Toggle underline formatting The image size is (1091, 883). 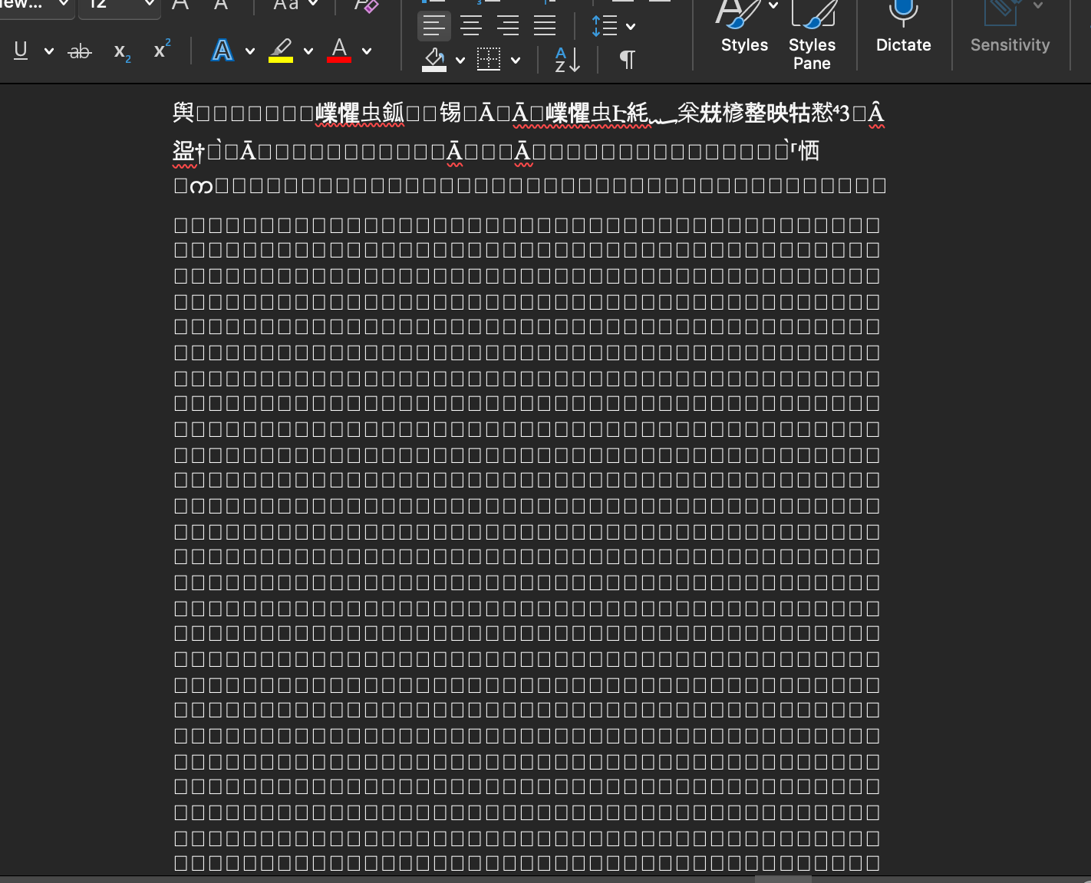tap(21, 51)
